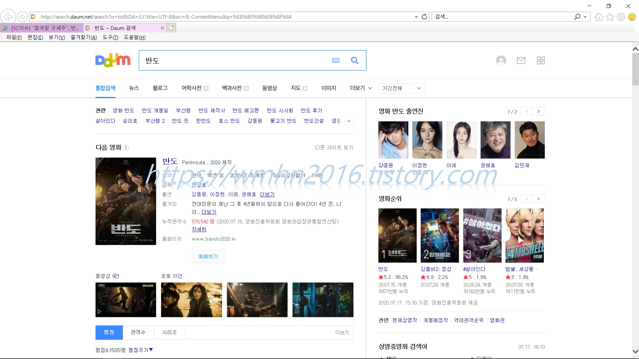This screenshot has height=359, width=639.
Task: Expand the related keywords list
Action: [x=349, y=121]
